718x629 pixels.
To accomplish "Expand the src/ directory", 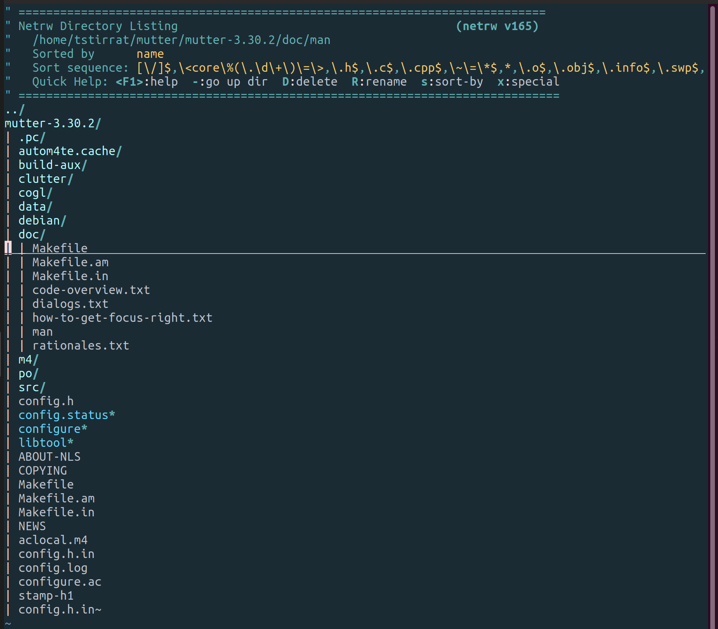I will pos(31,387).
